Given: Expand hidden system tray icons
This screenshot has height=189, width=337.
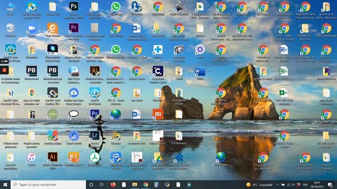Looking at the screenshot, I should tap(277, 185).
